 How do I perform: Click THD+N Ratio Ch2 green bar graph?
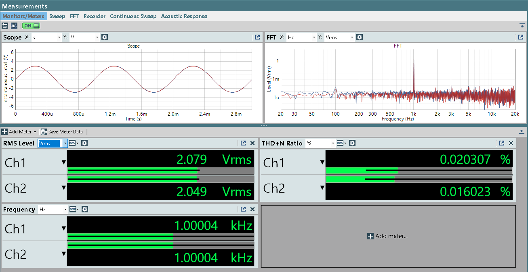pyautogui.click(x=419, y=179)
